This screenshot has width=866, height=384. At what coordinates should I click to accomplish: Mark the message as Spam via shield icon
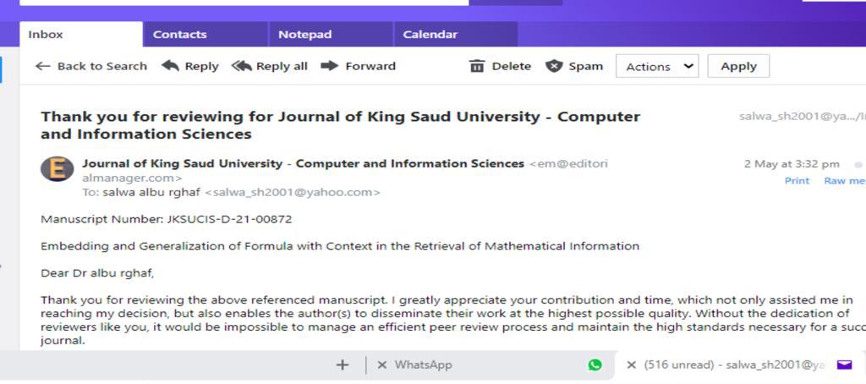[x=554, y=66]
